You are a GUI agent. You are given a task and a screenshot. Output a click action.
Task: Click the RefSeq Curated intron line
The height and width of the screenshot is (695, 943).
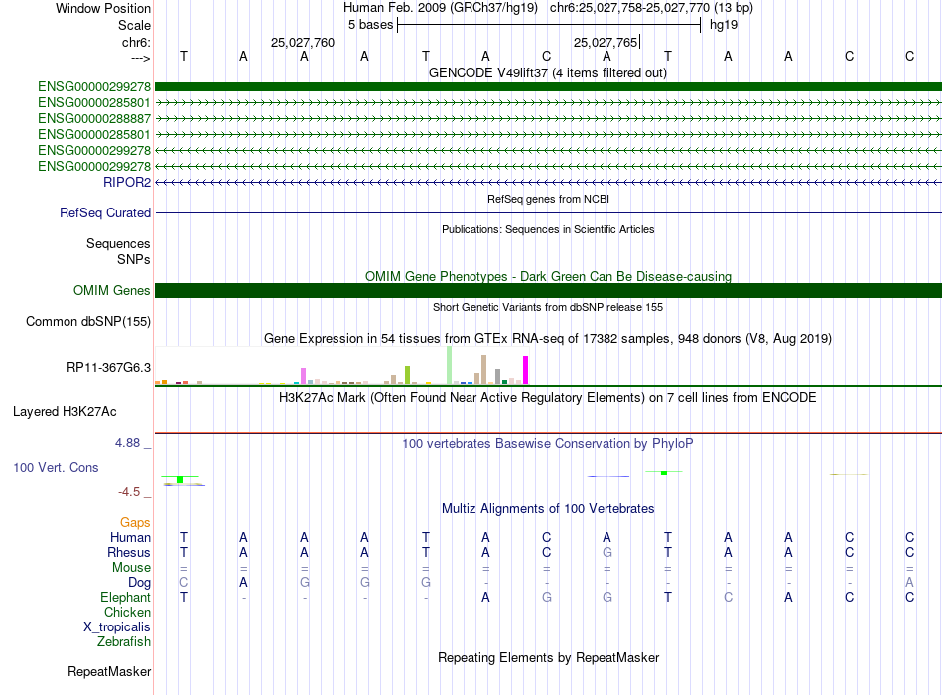(548, 213)
